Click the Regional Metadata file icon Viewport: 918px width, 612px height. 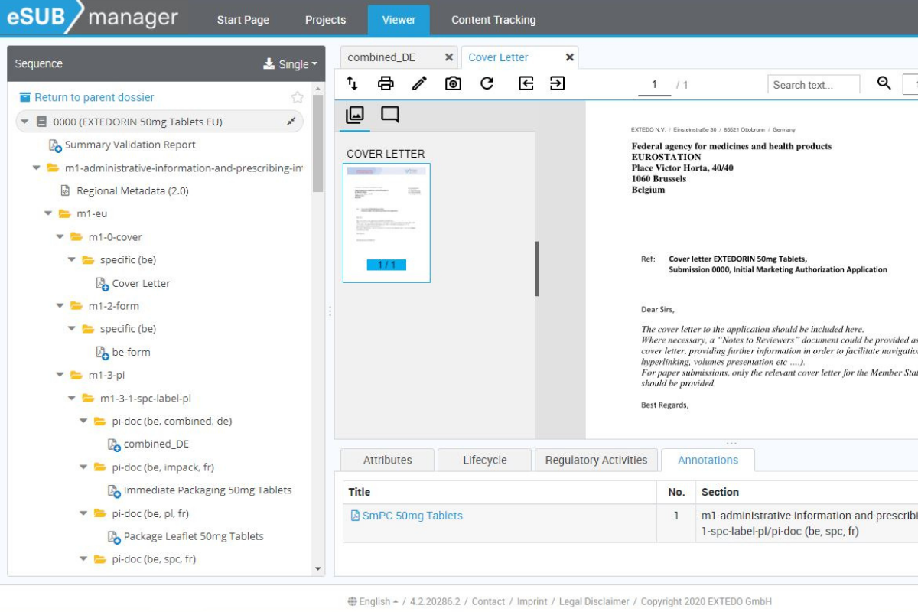click(66, 190)
